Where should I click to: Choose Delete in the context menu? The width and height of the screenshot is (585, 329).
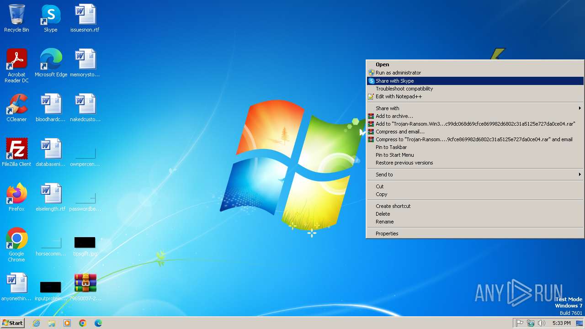click(475, 214)
